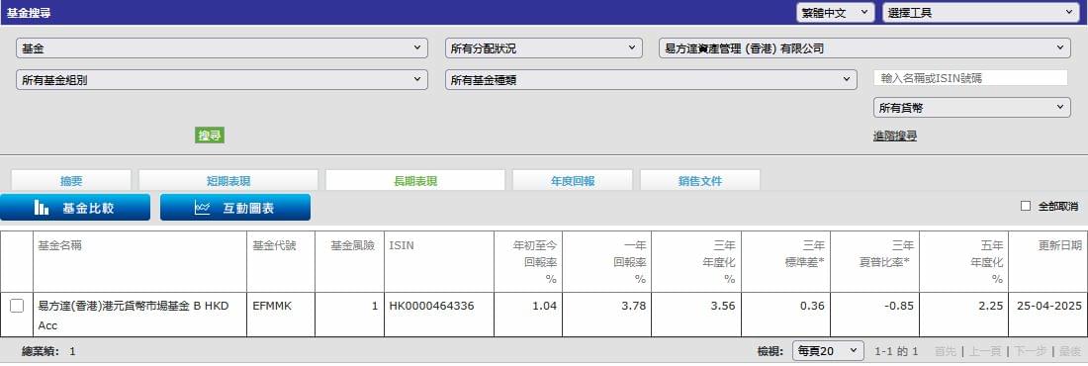Sort by 三年年度化 column header
1088x366 pixels.
pyautogui.click(x=719, y=262)
